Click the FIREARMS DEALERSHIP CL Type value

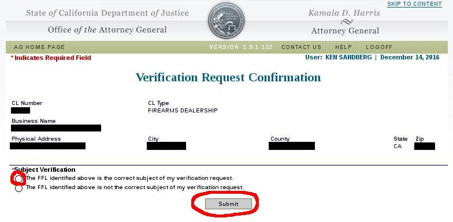(183, 111)
